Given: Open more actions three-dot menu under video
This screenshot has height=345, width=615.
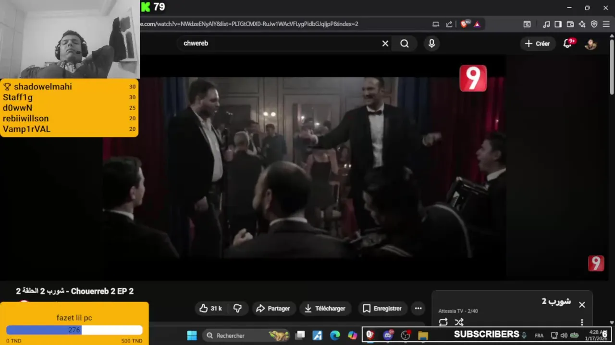Looking at the screenshot, I should pyautogui.click(x=418, y=309).
